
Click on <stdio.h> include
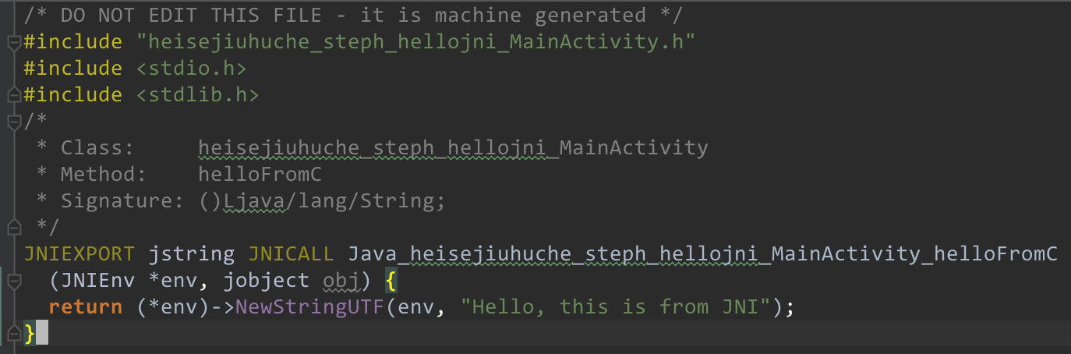coord(192,69)
